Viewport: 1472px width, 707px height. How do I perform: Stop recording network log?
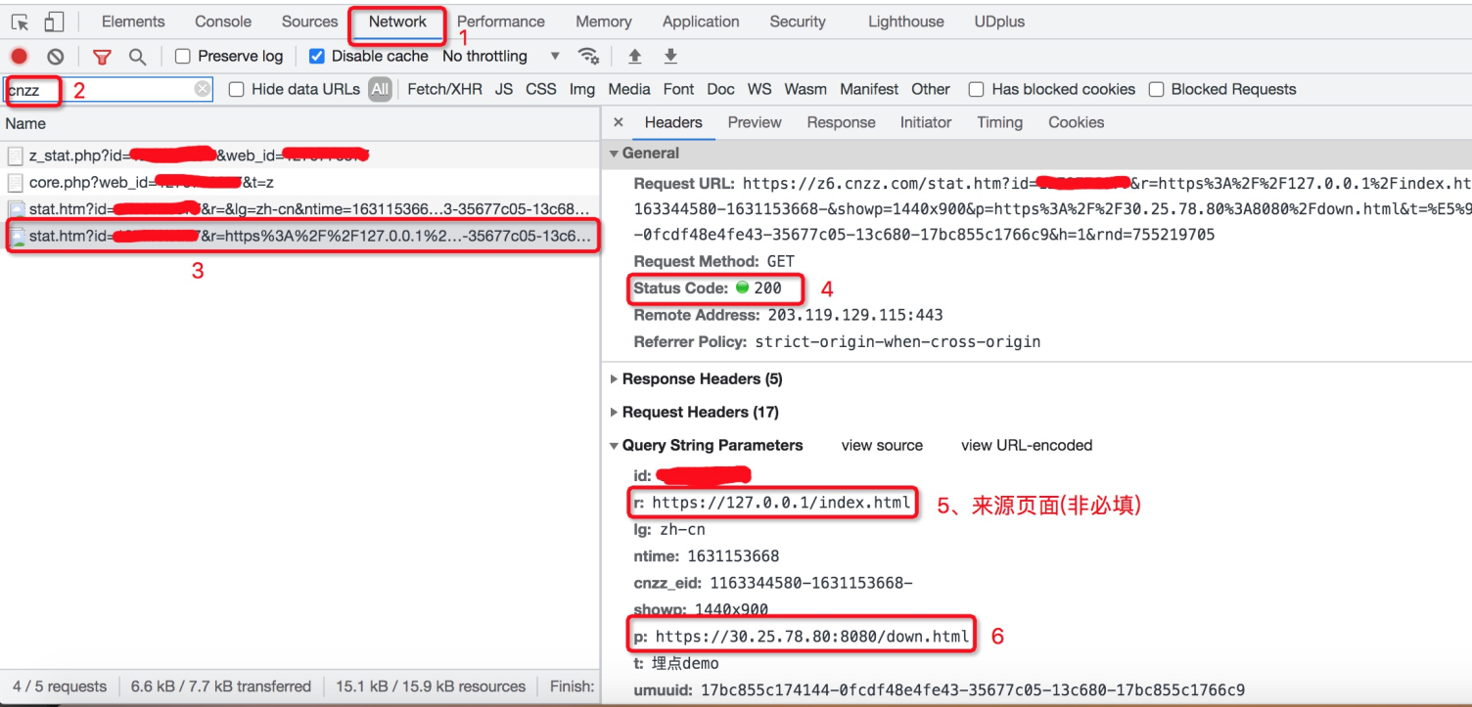click(20, 56)
